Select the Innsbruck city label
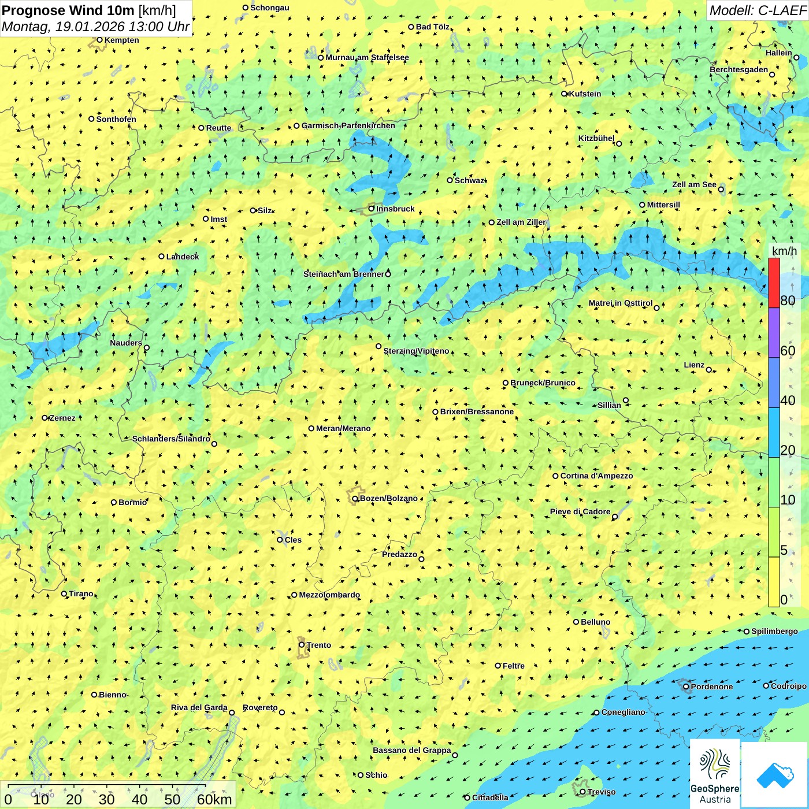 pos(395,209)
